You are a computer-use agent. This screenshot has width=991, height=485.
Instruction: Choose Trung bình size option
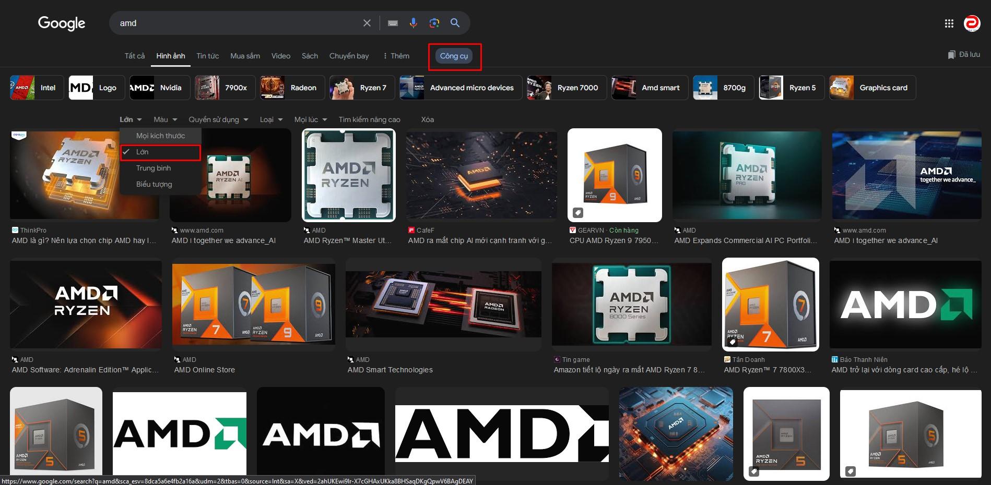[x=160, y=168]
